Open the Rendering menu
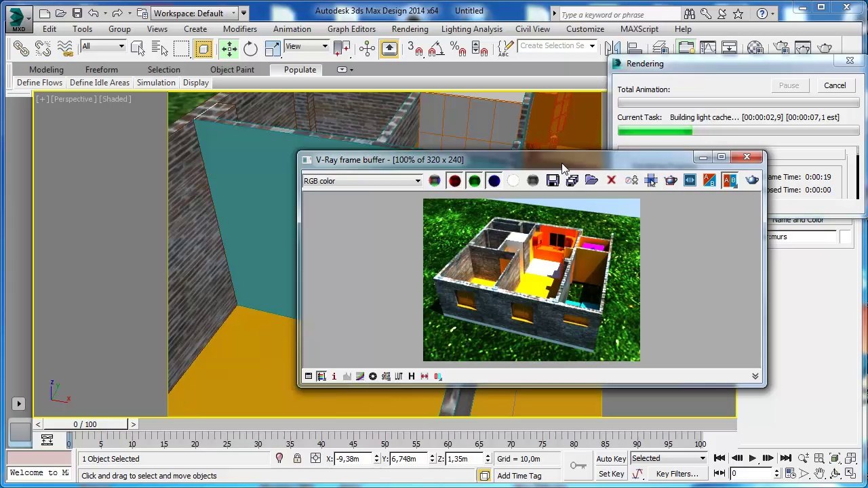868x488 pixels. point(410,29)
